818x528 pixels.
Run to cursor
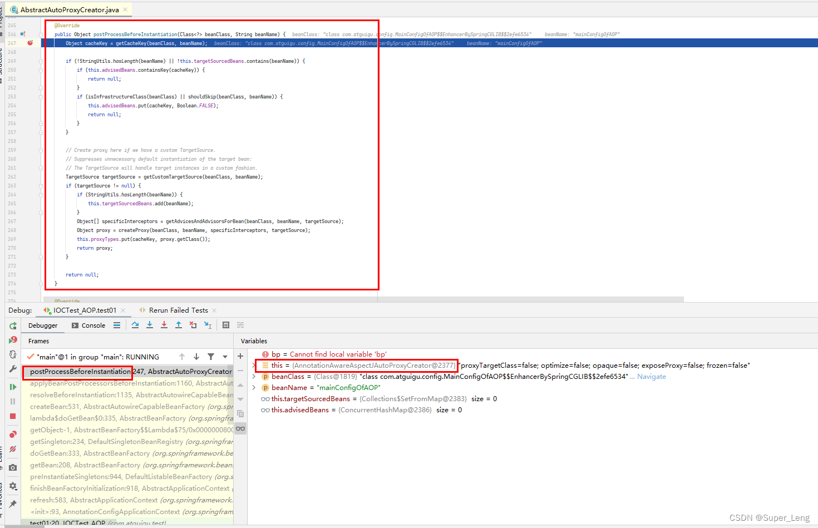(x=208, y=325)
